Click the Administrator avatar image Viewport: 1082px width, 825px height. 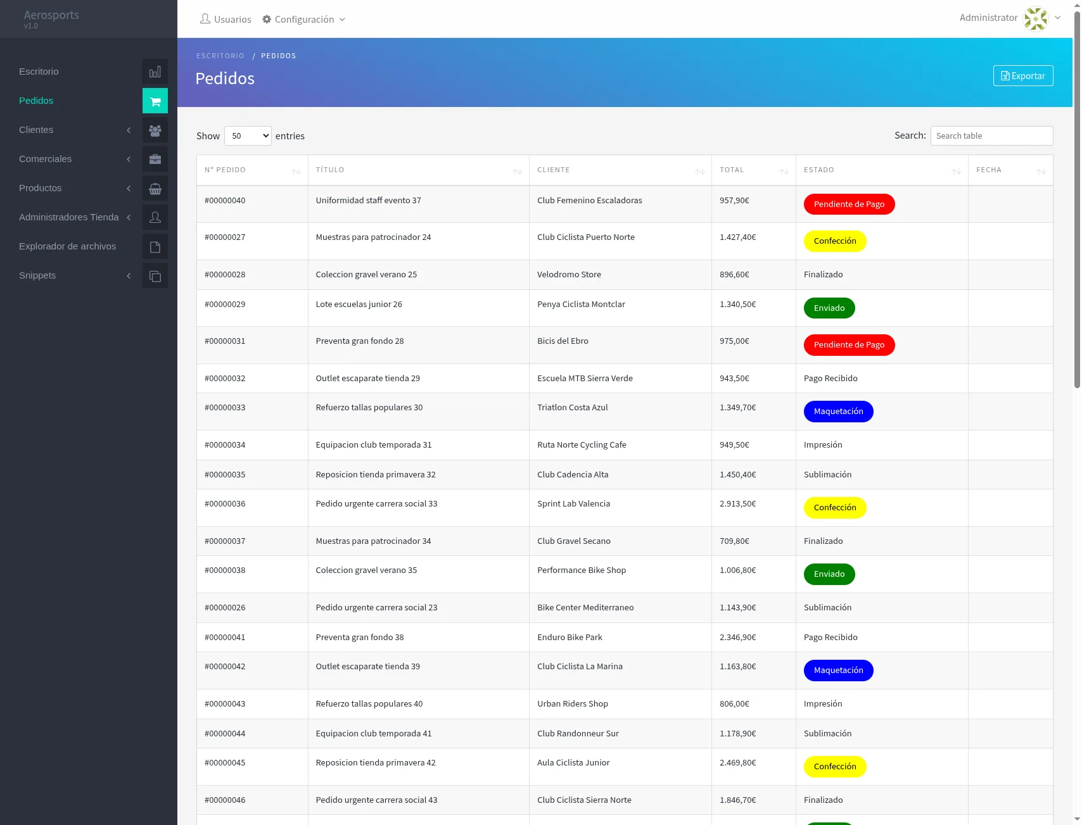coord(1036,18)
